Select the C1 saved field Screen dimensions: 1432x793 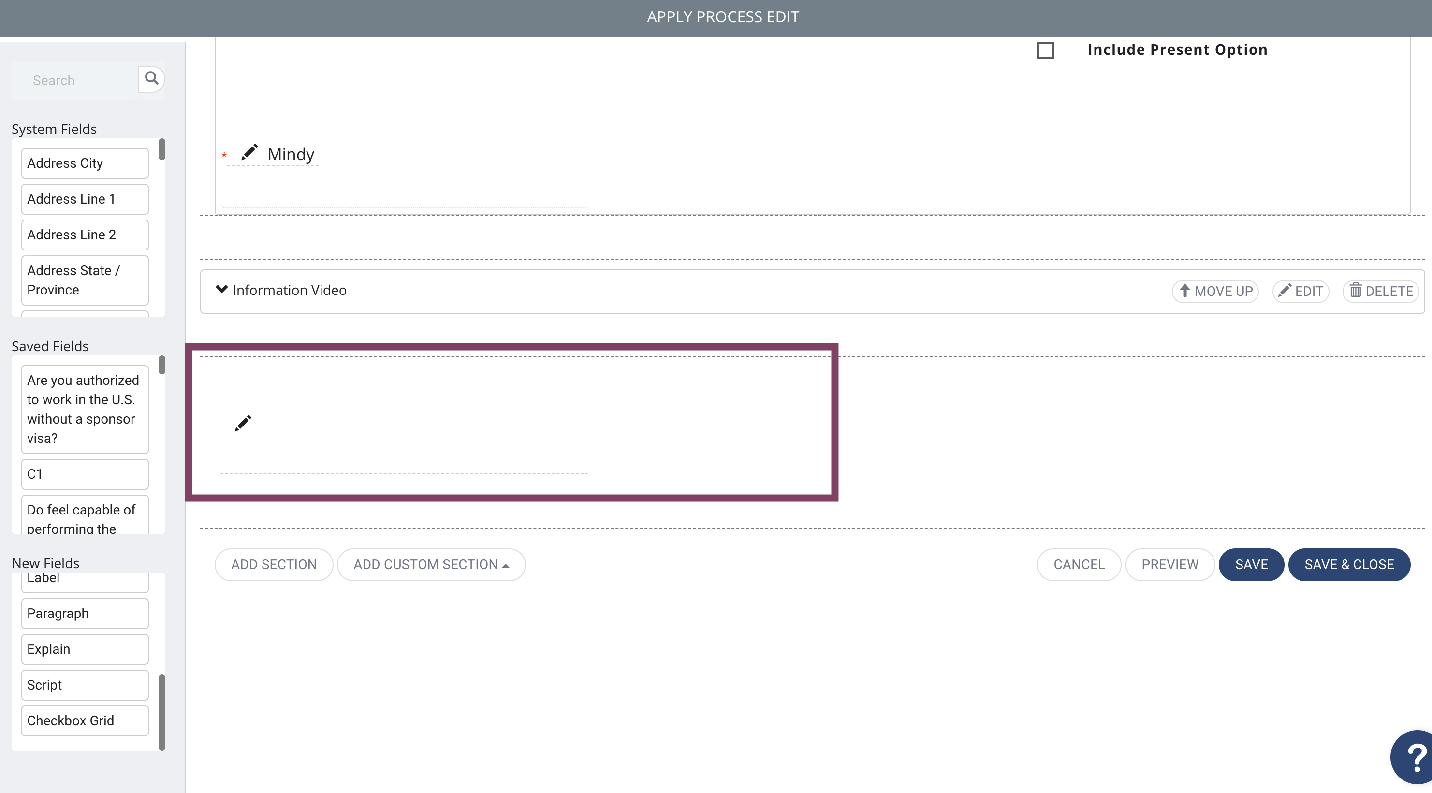pyautogui.click(x=85, y=474)
